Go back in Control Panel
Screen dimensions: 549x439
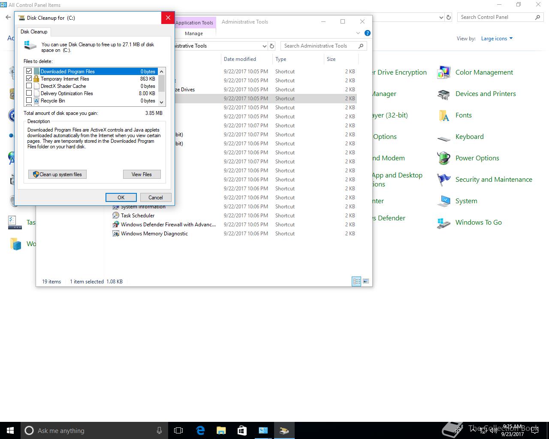(x=8, y=17)
